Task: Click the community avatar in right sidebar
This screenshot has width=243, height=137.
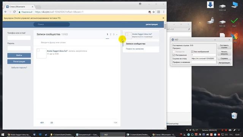Action: [x=128, y=35]
